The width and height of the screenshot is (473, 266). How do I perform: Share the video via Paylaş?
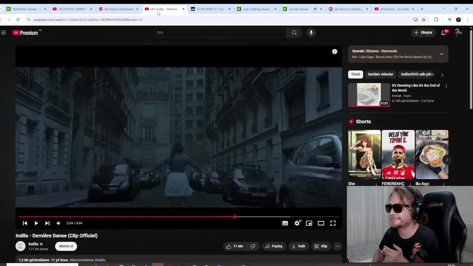tap(274, 246)
